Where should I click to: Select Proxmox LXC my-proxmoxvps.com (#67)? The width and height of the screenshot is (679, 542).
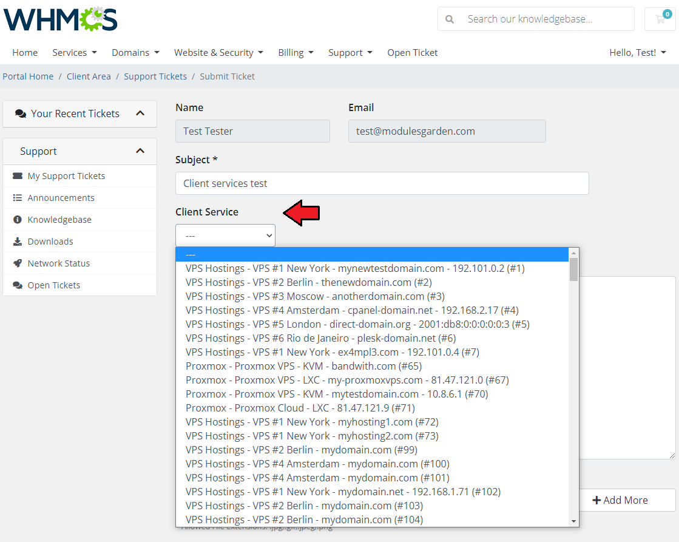tap(372, 380)
